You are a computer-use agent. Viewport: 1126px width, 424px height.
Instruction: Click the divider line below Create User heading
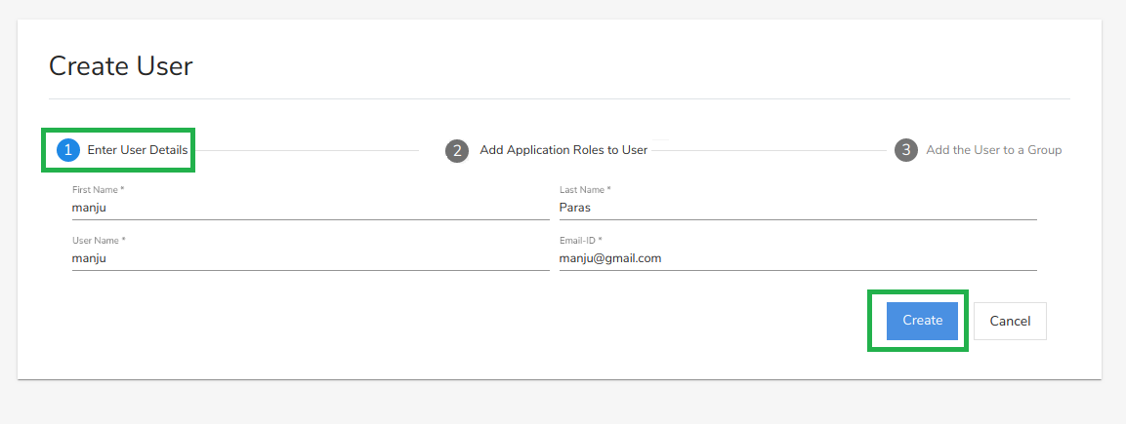point(559,98)
